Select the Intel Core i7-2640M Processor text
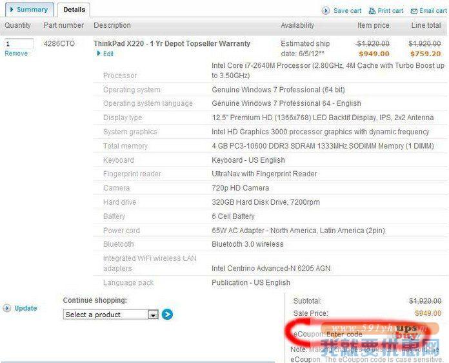Screen dimensions: 449x363 [x=328, y=70]
